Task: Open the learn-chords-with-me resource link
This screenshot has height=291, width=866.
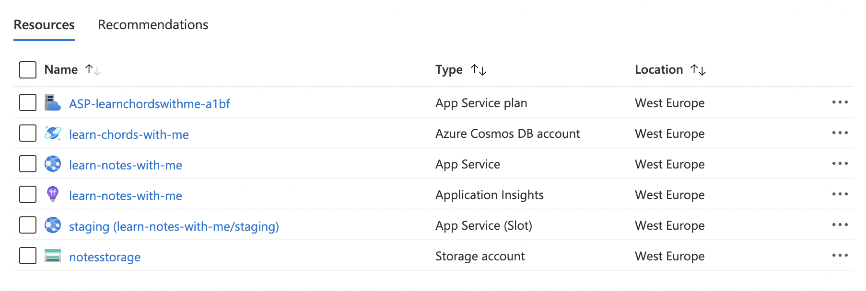Action: (129, 134)
